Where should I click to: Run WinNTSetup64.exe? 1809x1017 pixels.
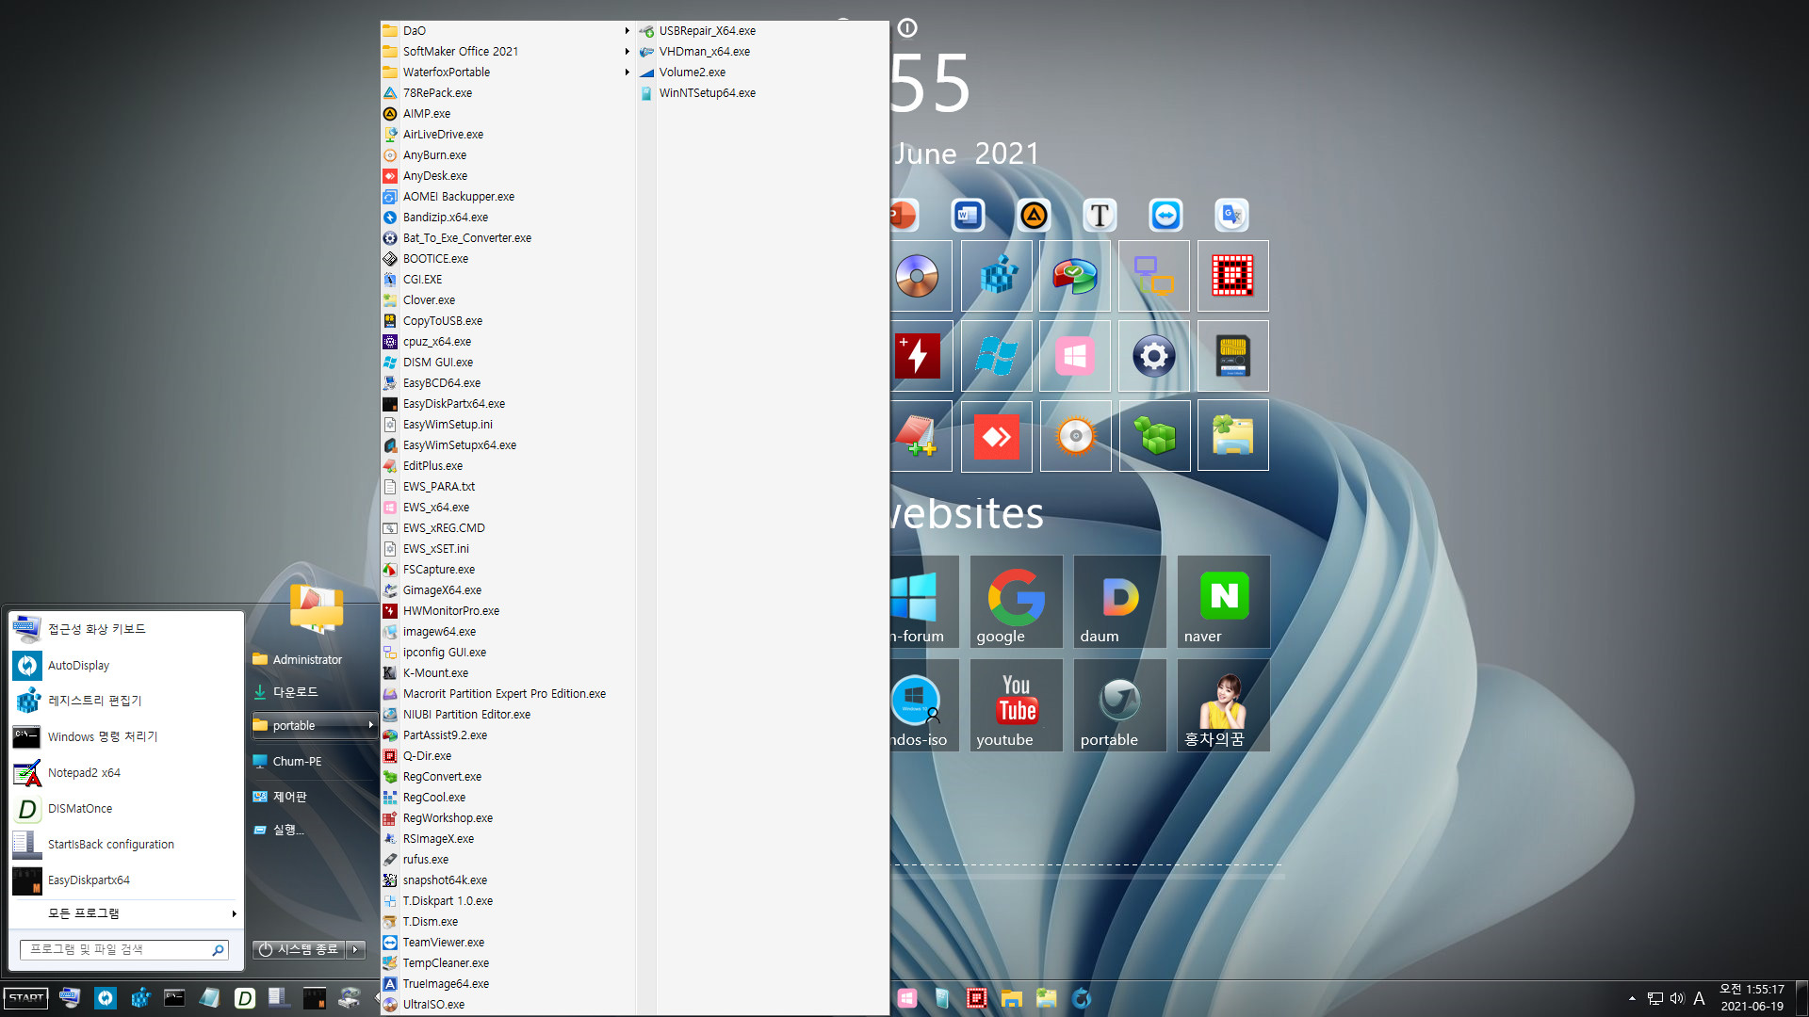coord(761,93)
